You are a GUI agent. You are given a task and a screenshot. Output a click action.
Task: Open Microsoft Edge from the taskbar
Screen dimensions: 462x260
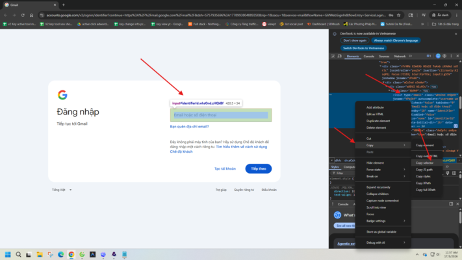tap(60, 254)
